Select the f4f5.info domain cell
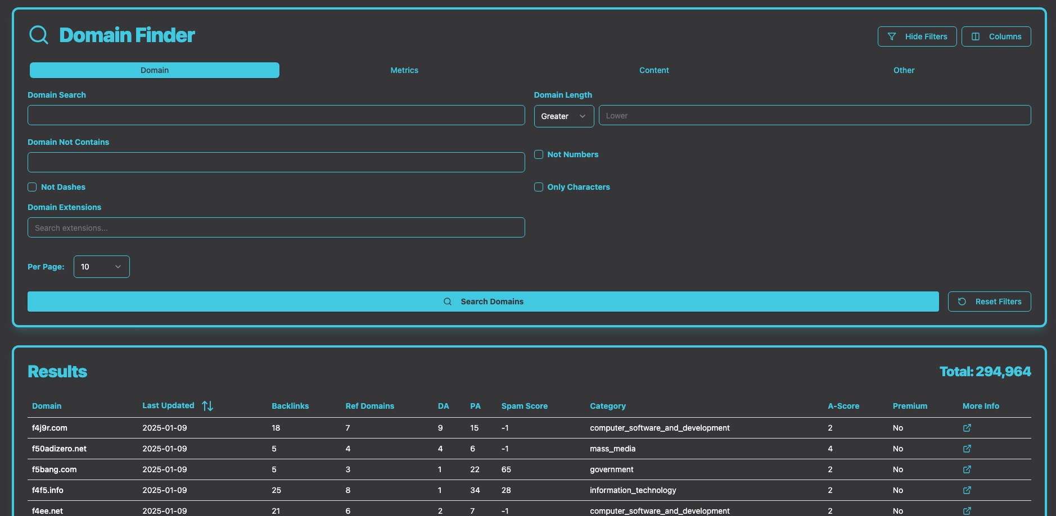 (48, 490)
